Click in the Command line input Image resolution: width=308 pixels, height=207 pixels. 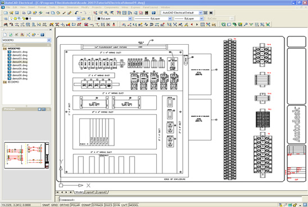click(x=180, y=200)
